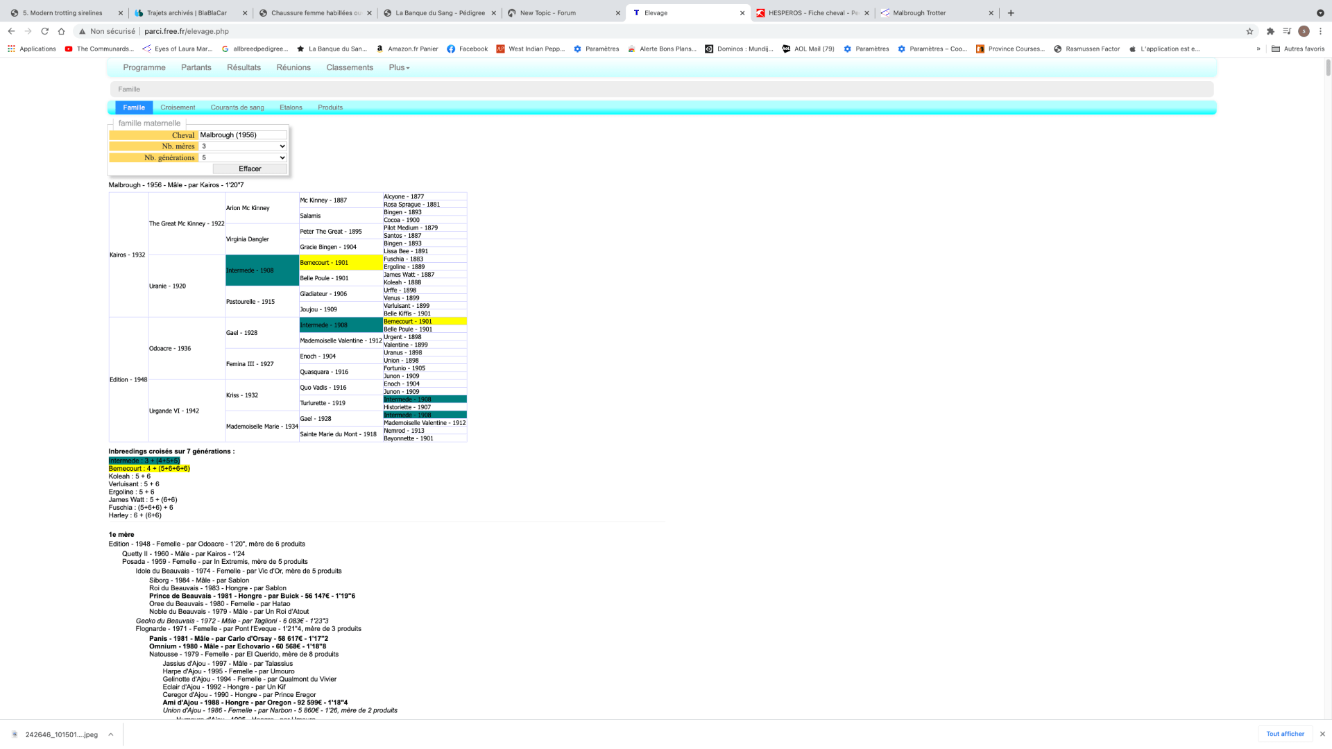Click the Effacer button
The width and height of the screenshot is (1332, 749).
[x=250, y=169]
